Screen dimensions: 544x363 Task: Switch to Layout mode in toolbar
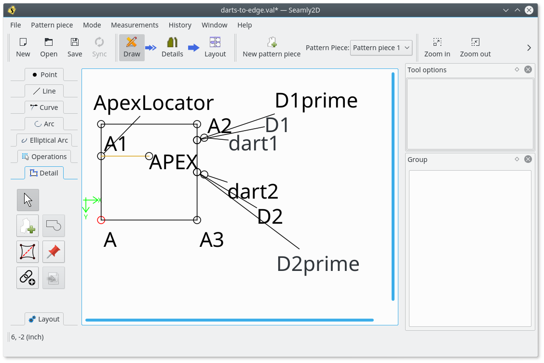(215, 47)
